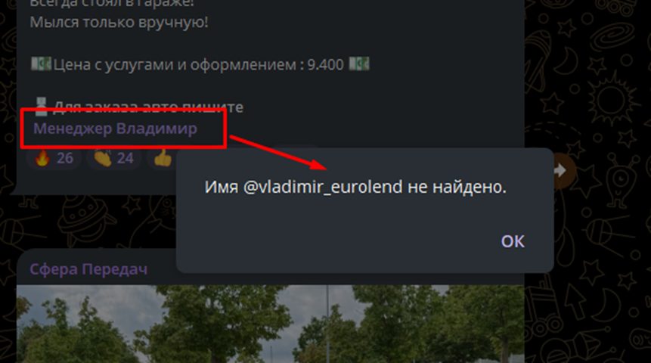Viewport: 651px width, 363px height.
Task: Toggle the clapping hands reaction with 24
Action: click(x=113, y=158)
